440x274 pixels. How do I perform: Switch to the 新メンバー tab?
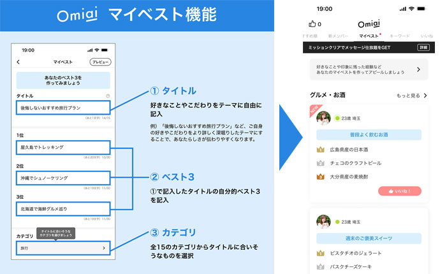pyautogui.click(x=338, y=36)
